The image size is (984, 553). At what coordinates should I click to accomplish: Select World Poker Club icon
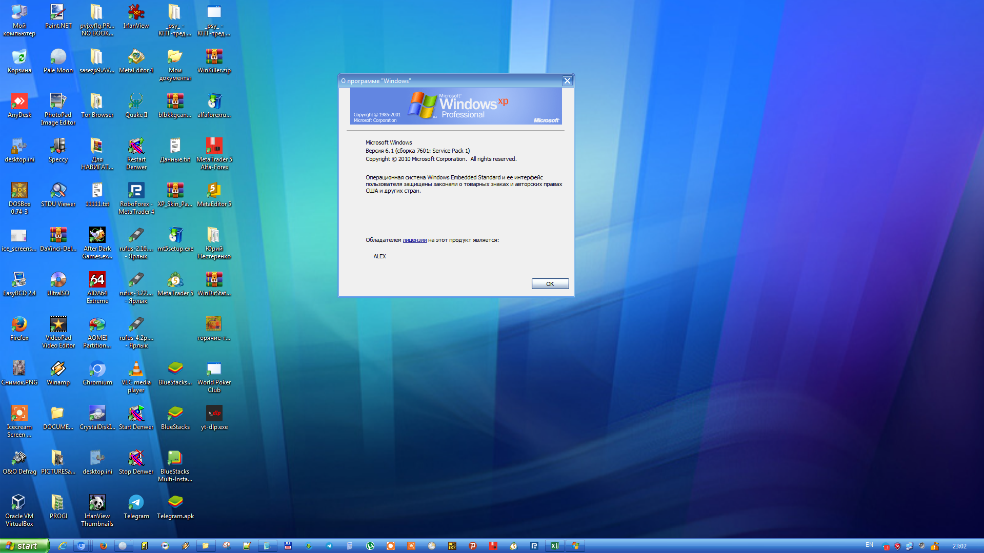pyautogui.click(x=214, y=377)
